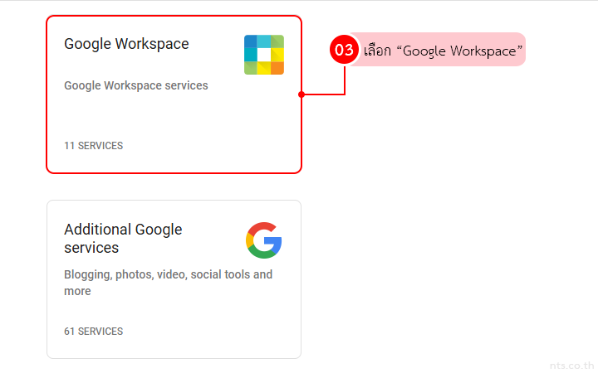The width and height of the screenshot is (598, 373).
Task: Open the Google Workspace card title
Action: 126,44
